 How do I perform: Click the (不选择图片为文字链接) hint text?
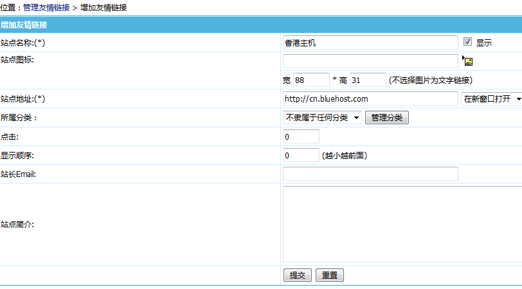click(431, 80)
